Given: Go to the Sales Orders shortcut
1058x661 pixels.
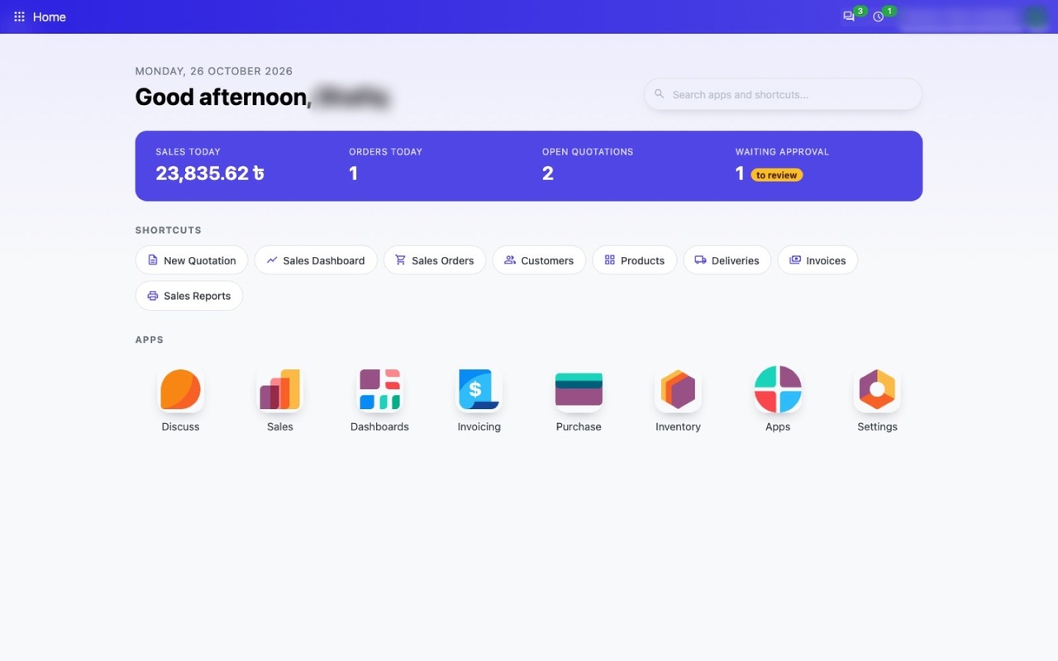Looking at the screenshot, I should (435, 260).
